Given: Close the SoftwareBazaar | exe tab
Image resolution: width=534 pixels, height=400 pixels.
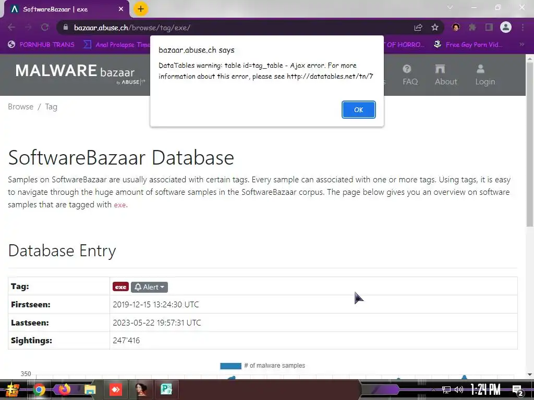Looking at the screenshot, I should point(121,9).
